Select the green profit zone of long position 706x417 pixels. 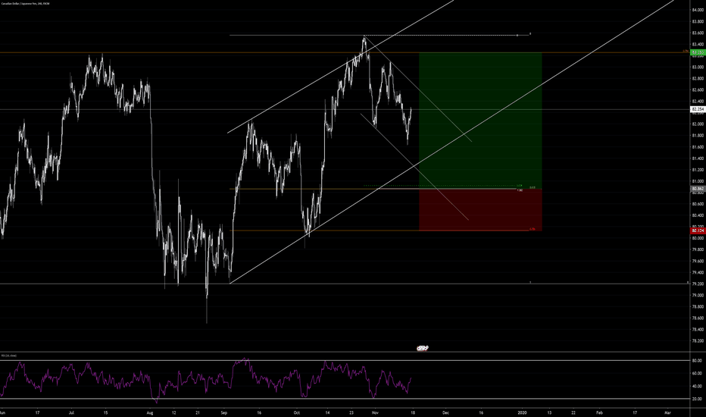coord(480,121)
